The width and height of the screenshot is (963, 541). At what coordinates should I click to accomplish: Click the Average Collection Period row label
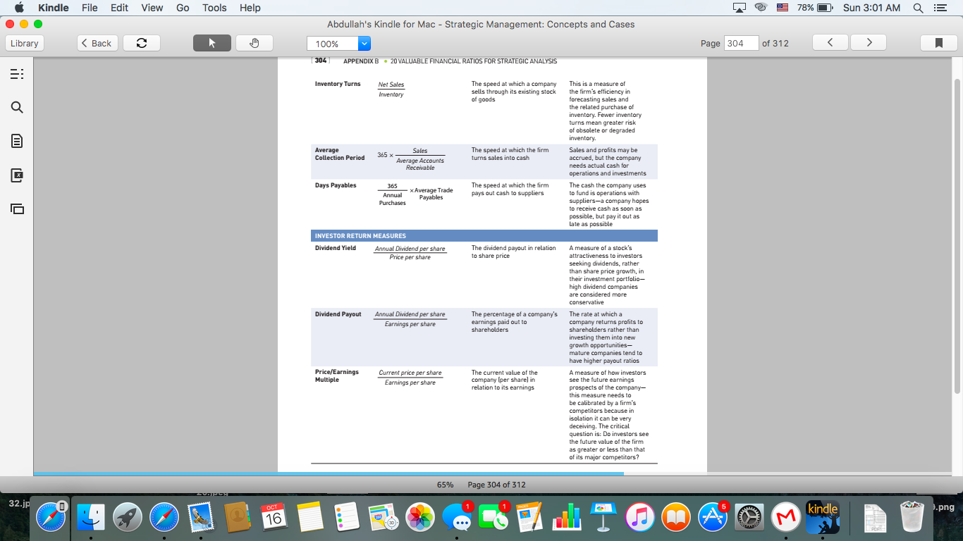pyautogui.click(x=340, y=154)
